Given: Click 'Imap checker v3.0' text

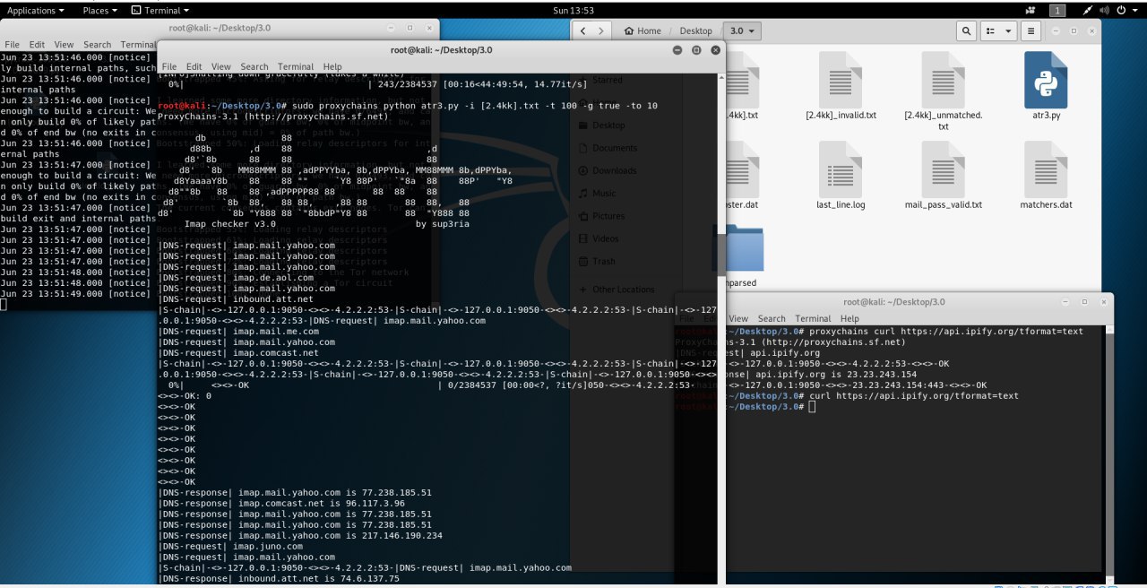Looking at the screenshot, I should 229,223.
